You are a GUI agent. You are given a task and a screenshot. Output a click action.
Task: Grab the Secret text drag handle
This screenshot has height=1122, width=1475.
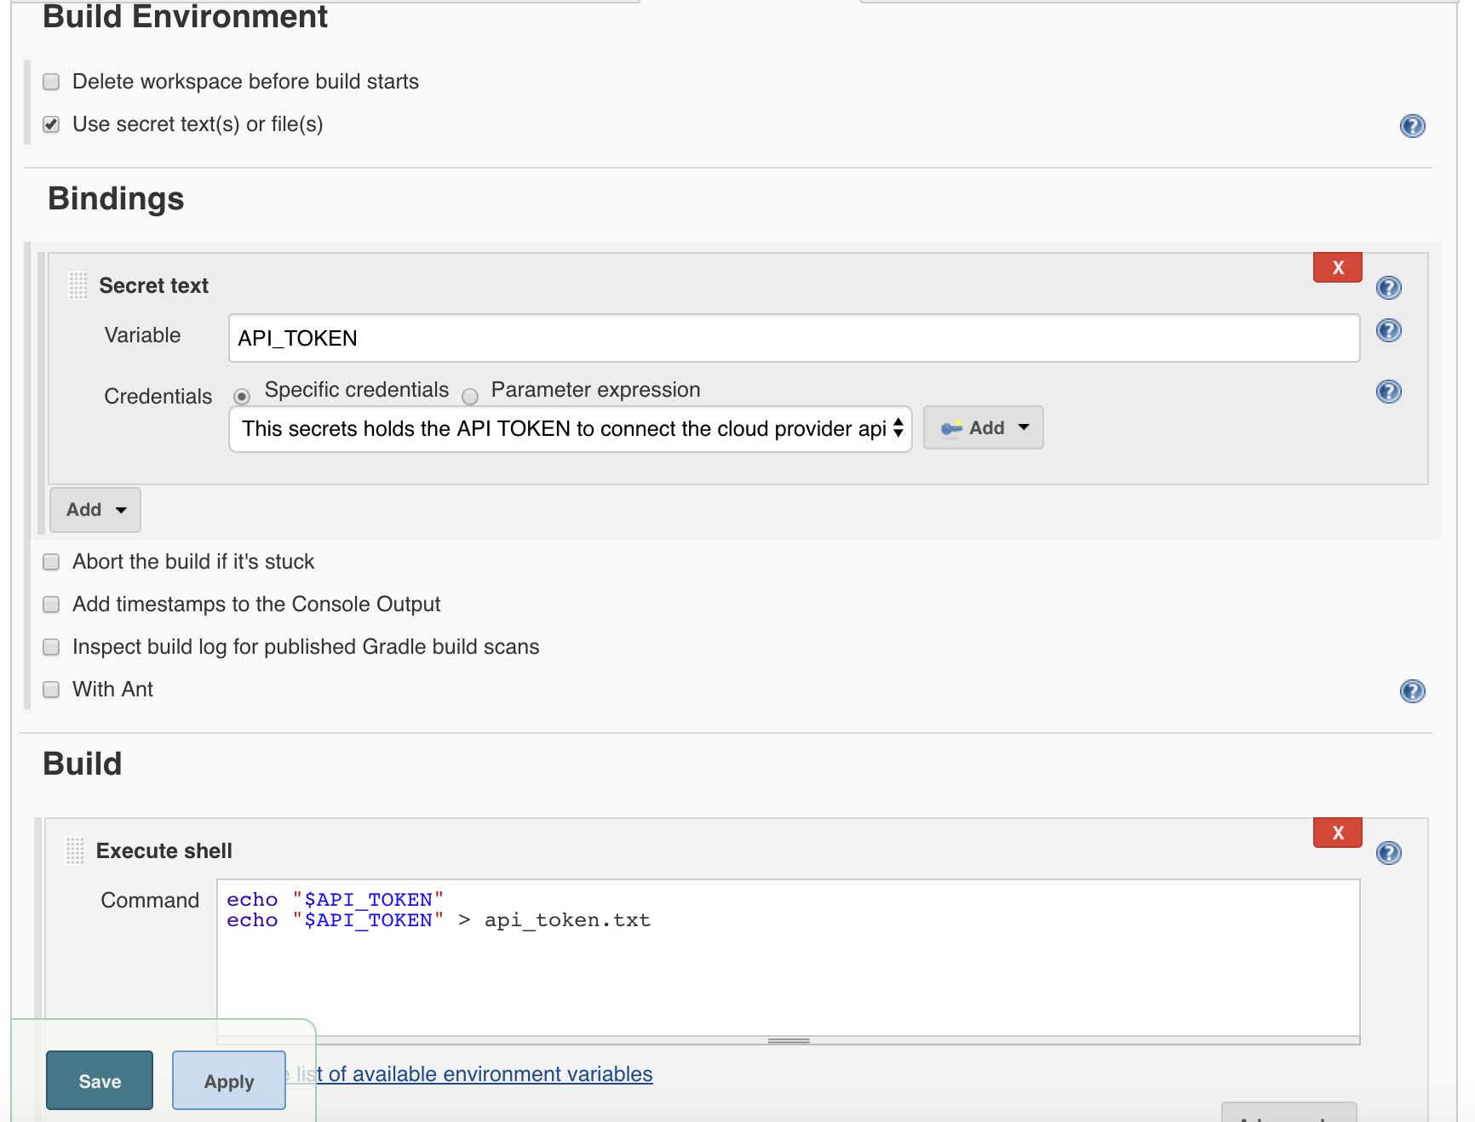click(x=77, y=285)
